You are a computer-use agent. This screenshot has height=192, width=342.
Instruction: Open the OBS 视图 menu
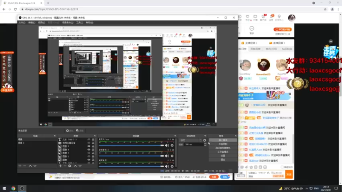point(41,23)
